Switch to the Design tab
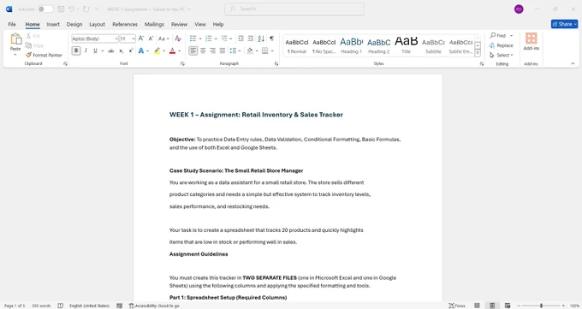The image size is (582, 309). pos(74,24)
